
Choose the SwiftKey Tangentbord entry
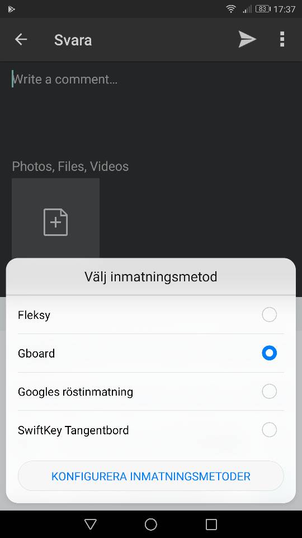[150, 430]
